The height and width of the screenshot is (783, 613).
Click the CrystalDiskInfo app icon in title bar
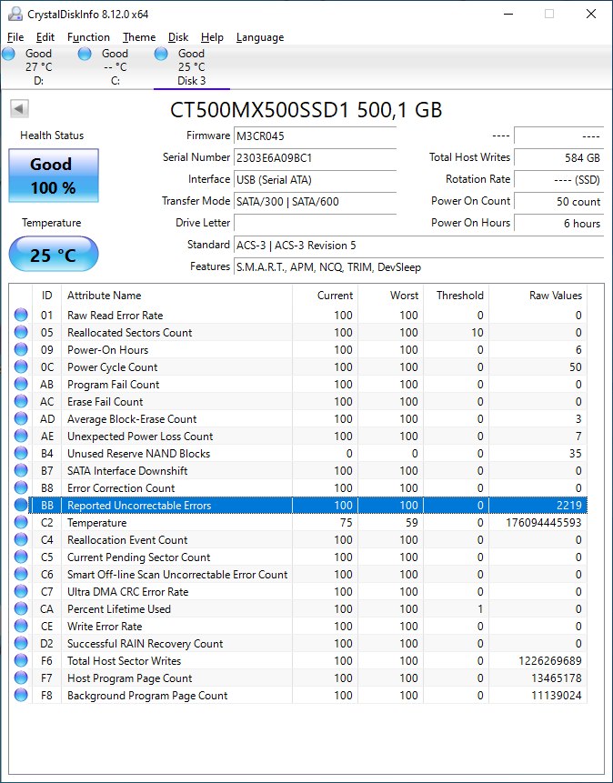click(13, 14)
